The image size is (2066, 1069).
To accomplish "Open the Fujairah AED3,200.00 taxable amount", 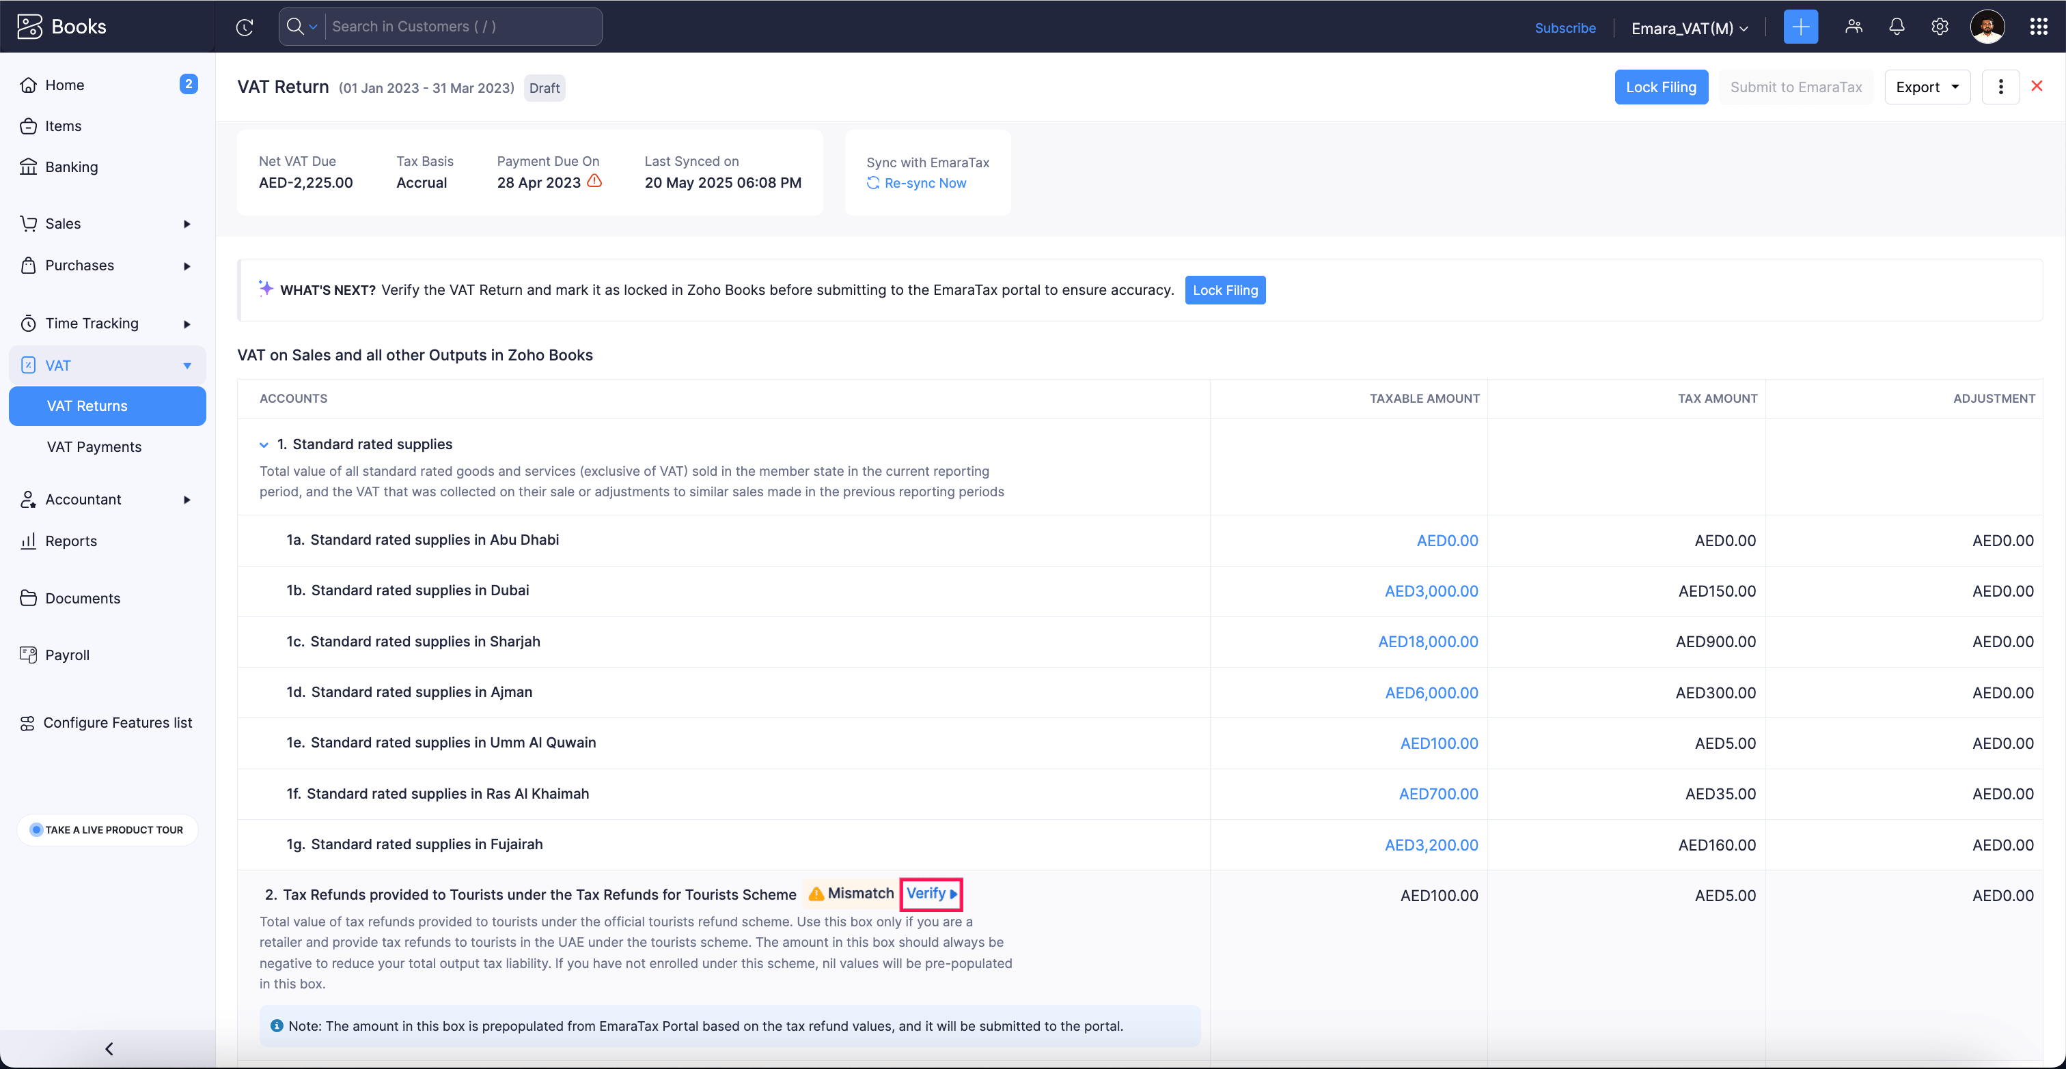I will [x=1431, y=845].
